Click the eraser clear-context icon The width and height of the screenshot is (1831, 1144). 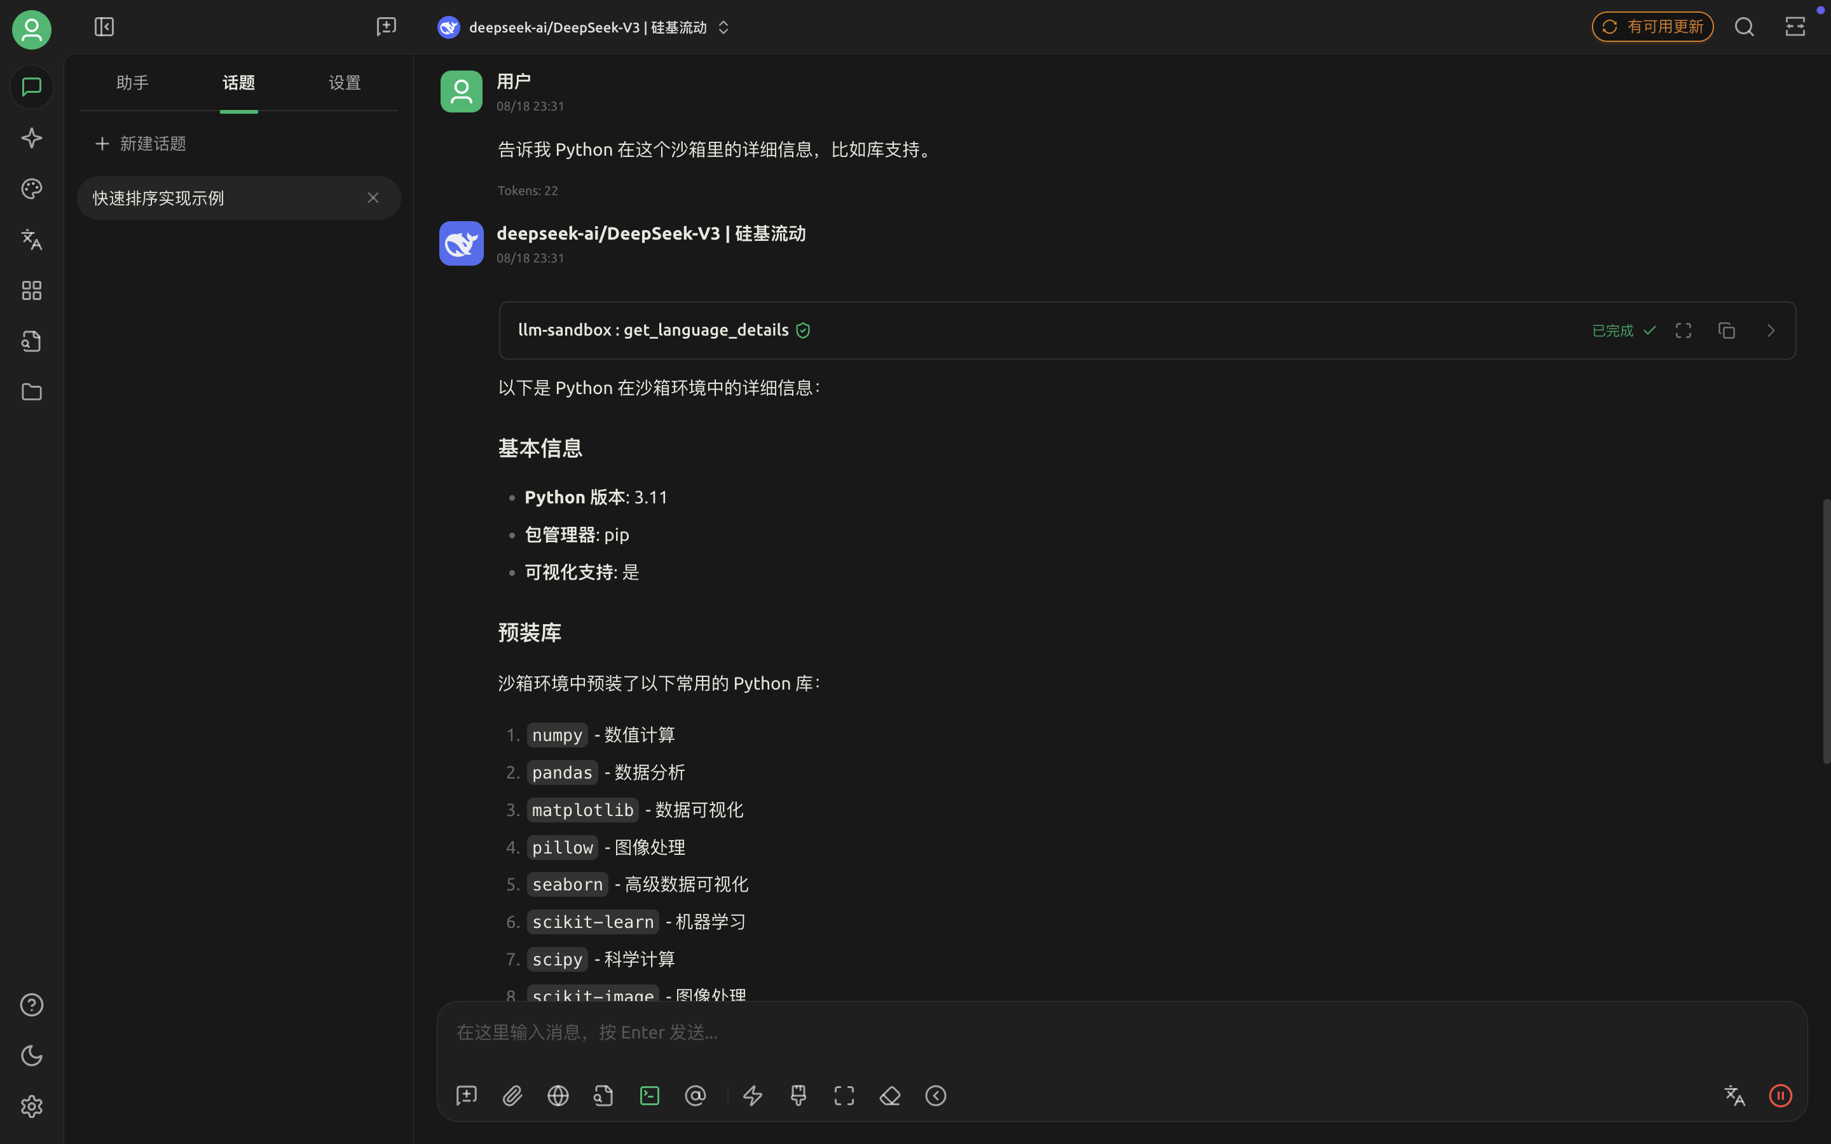890,1096
